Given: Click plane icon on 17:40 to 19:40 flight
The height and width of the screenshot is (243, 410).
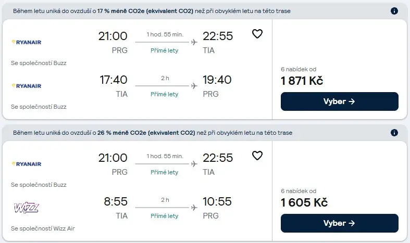Looking at the screenshot, I should coord(194,86).
